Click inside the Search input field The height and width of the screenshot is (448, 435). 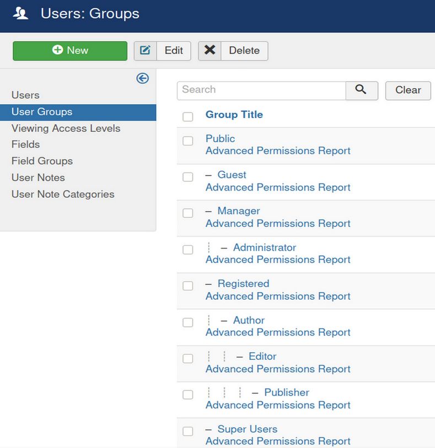point(261,90)
